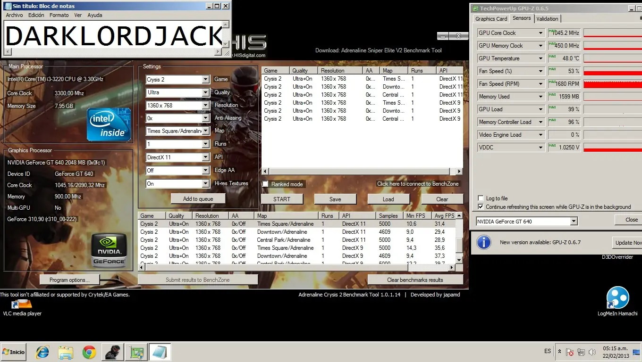642x362 pixels.
Task: Click the NVIDIA GeForce logo
Action: click(x=109, y=250)
